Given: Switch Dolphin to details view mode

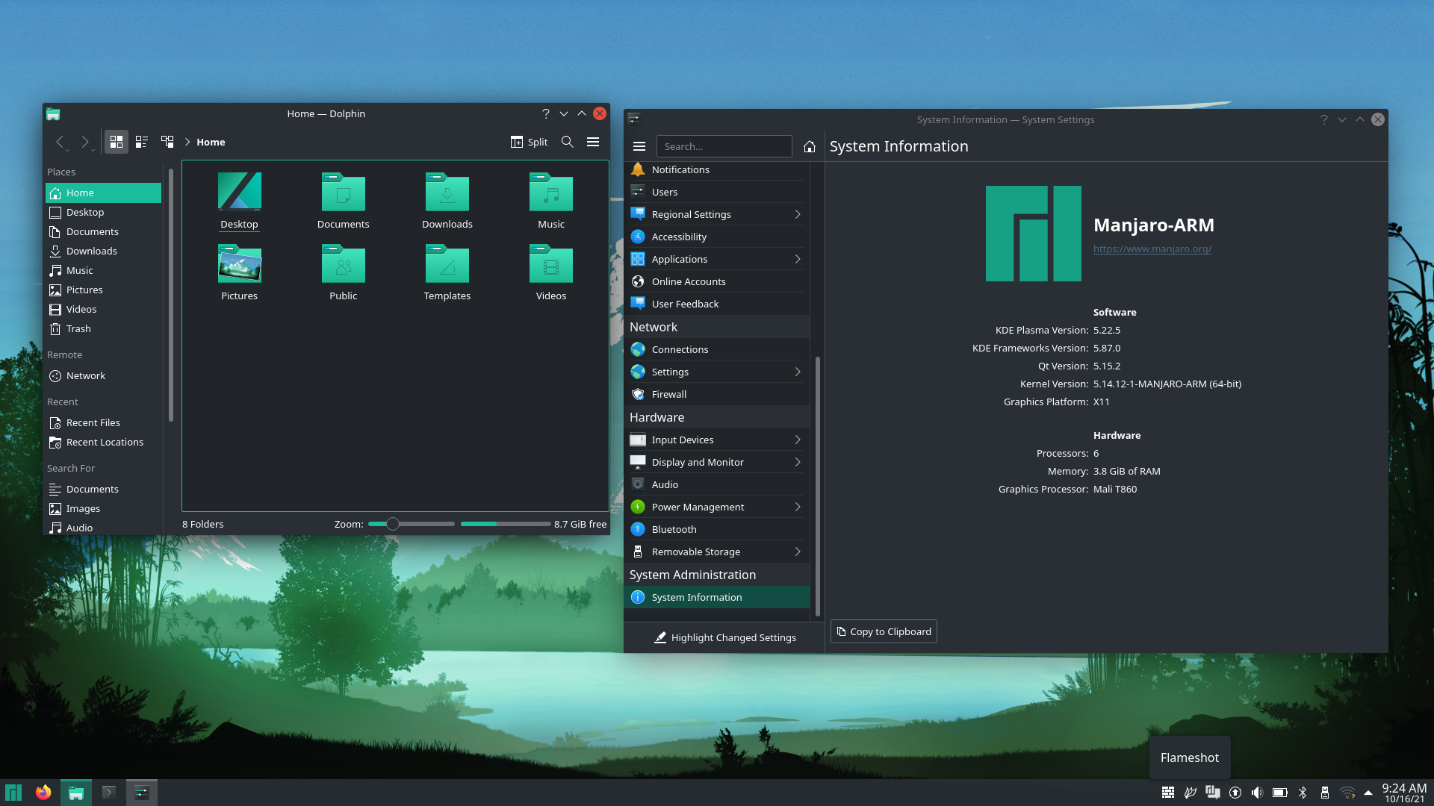Looking at the screenshot, I should click(142, 142).
